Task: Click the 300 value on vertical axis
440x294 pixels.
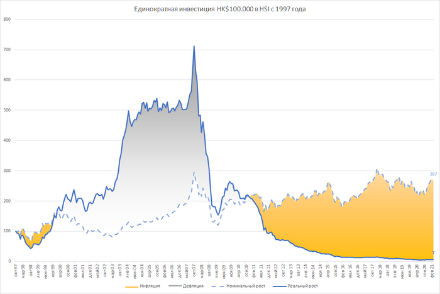Action: (7, 171)
